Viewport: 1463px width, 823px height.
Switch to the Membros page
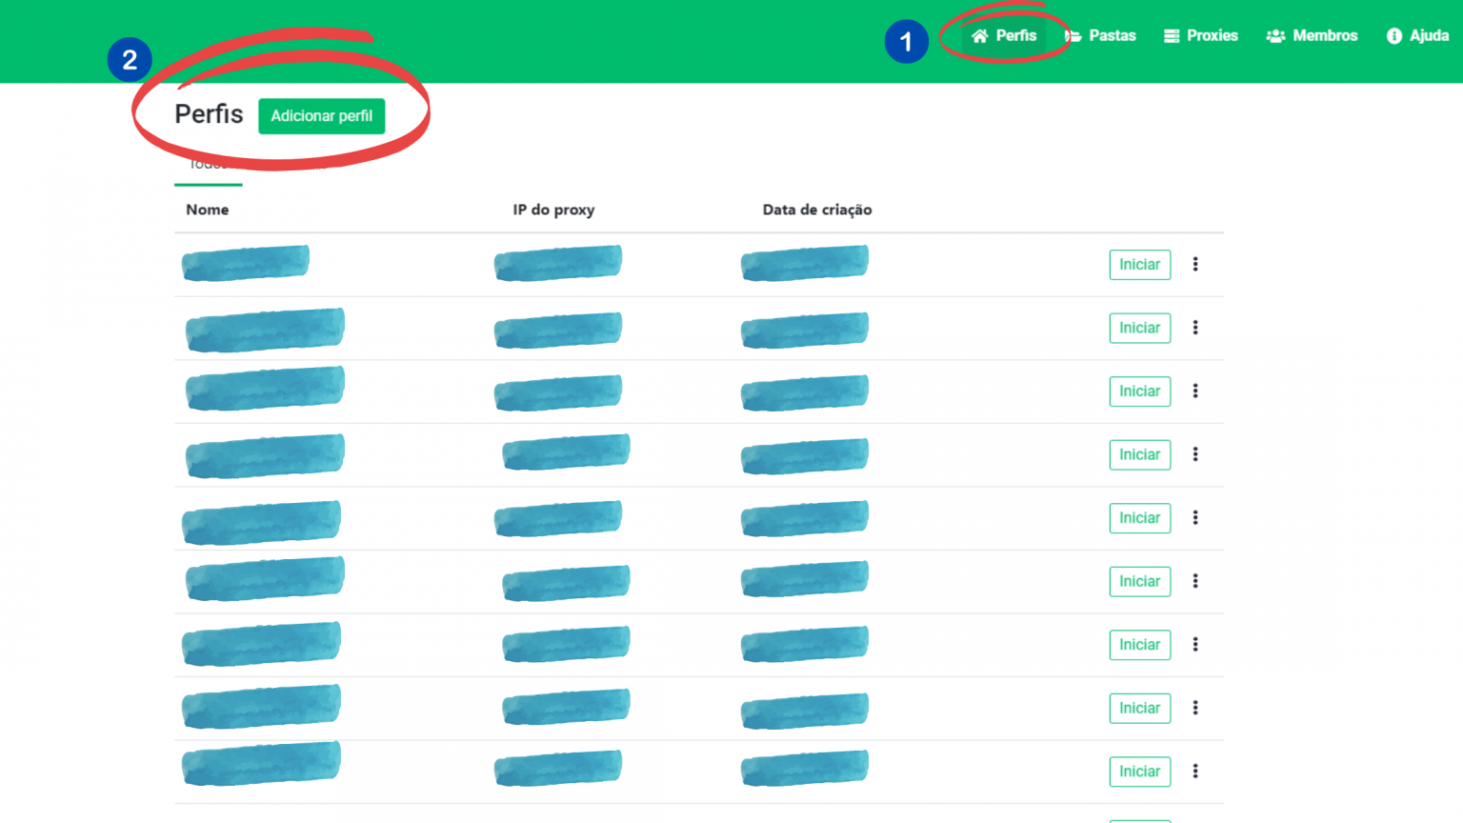pyautogui.click(x=1312, y=35)
